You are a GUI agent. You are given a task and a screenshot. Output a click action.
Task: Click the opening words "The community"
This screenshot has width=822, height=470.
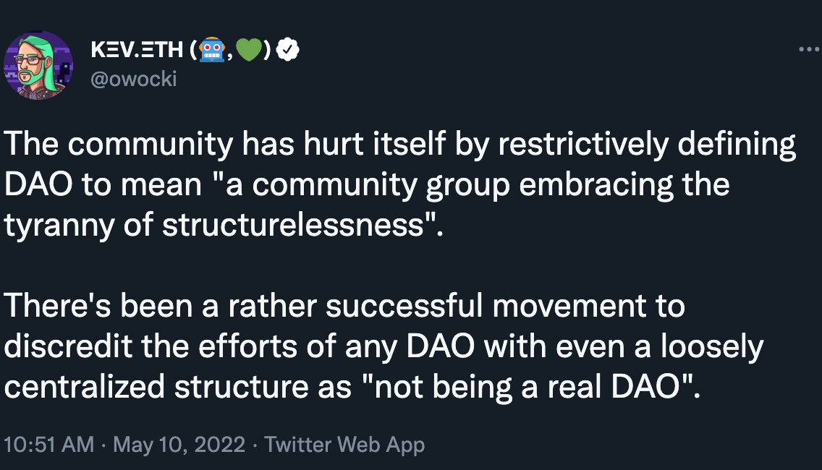[x=119, y=144]
